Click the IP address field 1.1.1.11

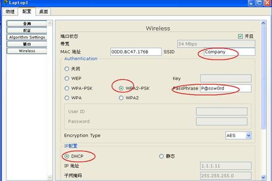point(226,166)
